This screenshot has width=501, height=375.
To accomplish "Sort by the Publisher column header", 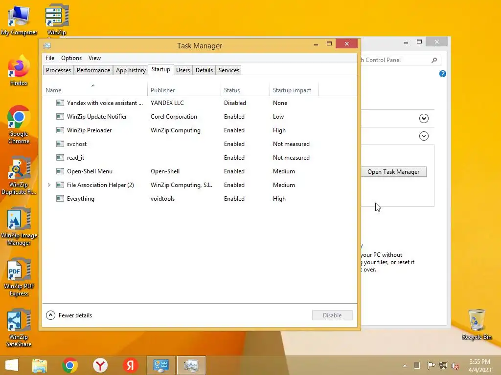I will [184, 90].
